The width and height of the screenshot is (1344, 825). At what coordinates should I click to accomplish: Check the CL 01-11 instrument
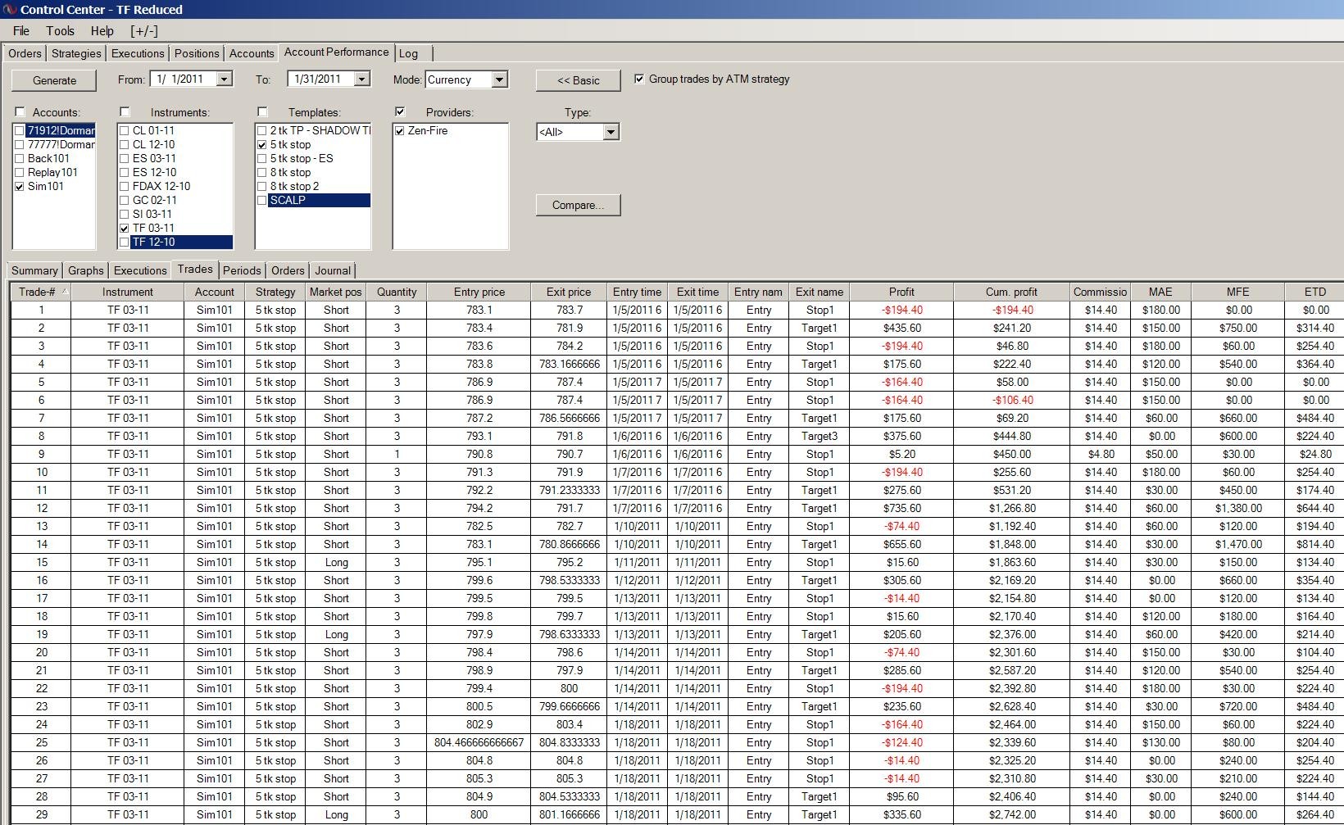point(125,130)
